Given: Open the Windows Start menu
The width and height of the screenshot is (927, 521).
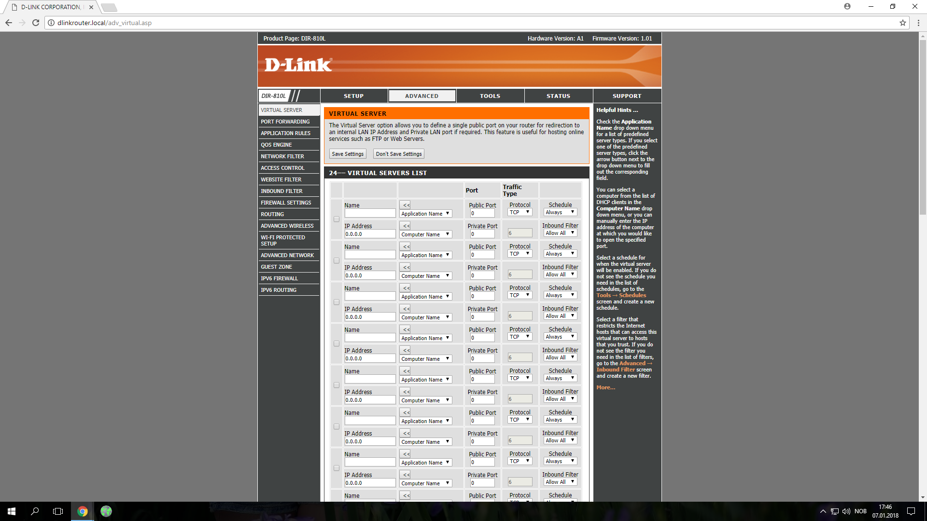Looking at the screenshot, I should [x=12, y=511].
